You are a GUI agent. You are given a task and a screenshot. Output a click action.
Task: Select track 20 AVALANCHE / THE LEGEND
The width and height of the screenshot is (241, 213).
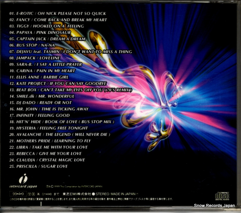(x=60, y=135)
